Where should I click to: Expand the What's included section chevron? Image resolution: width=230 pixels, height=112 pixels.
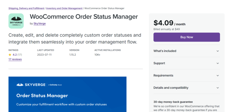[218, 51]
